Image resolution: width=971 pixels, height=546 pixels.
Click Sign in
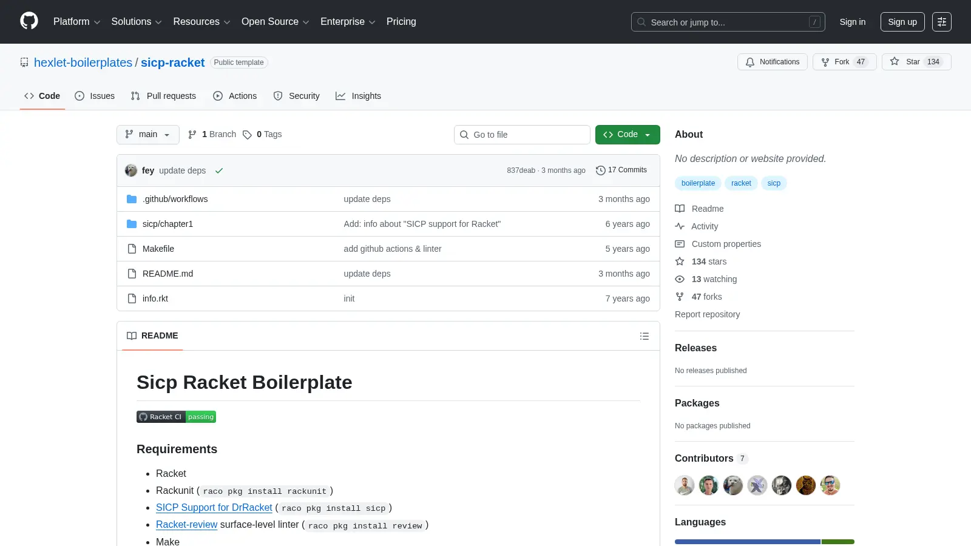853,22
